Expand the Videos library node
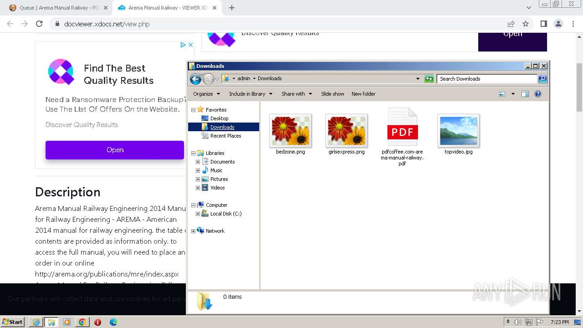 198,188
